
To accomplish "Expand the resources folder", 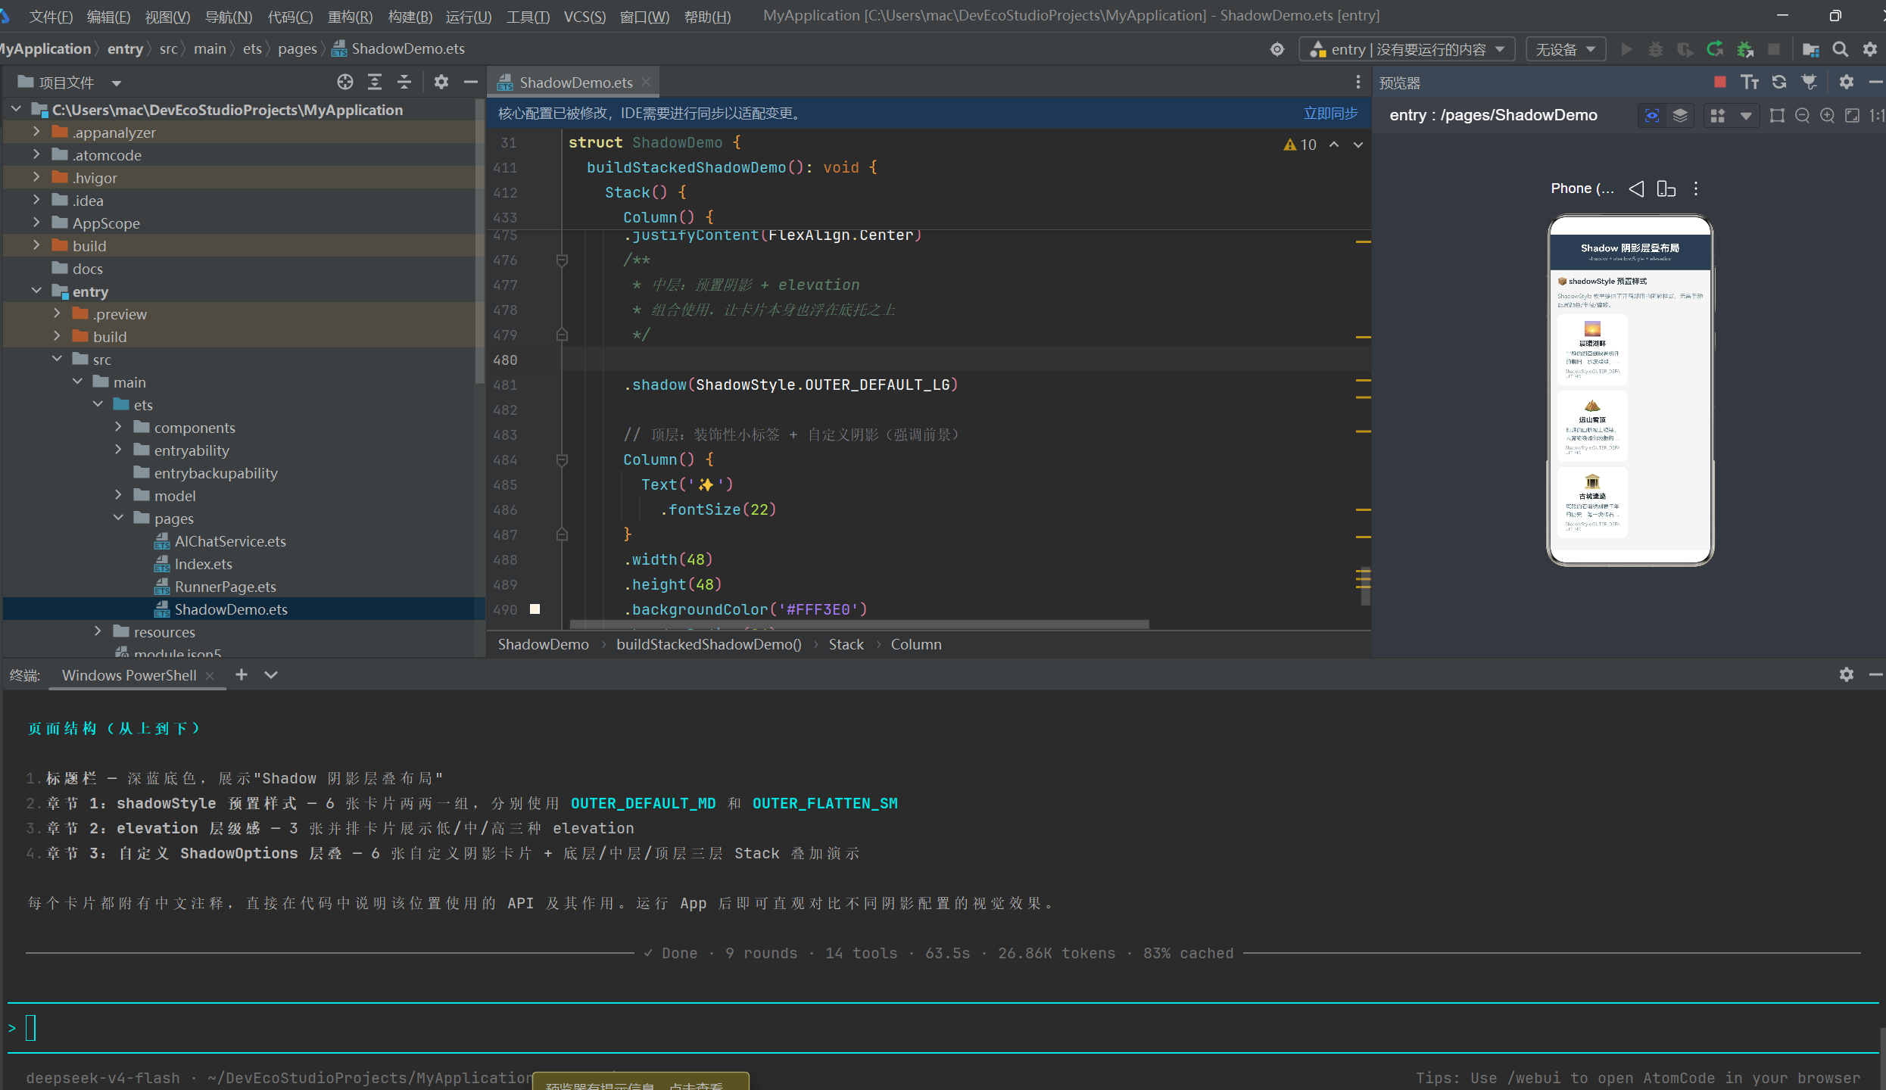I will tap(98, 631).
